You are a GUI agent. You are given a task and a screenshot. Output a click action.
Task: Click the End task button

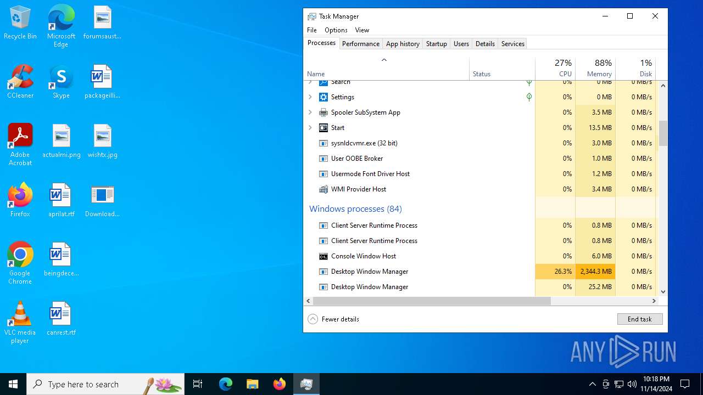640,319
